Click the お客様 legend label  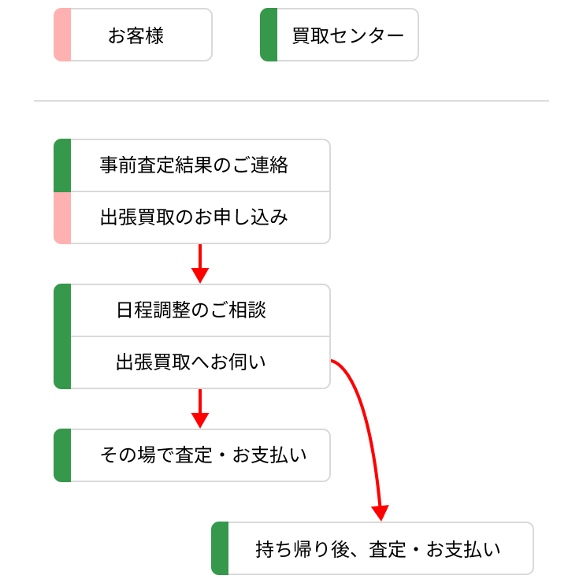[x=136, y=35]
